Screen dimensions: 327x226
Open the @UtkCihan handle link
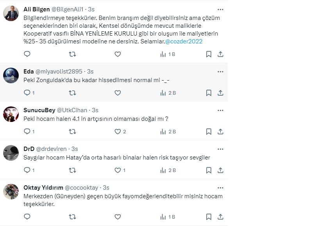[x=72, y=110]
